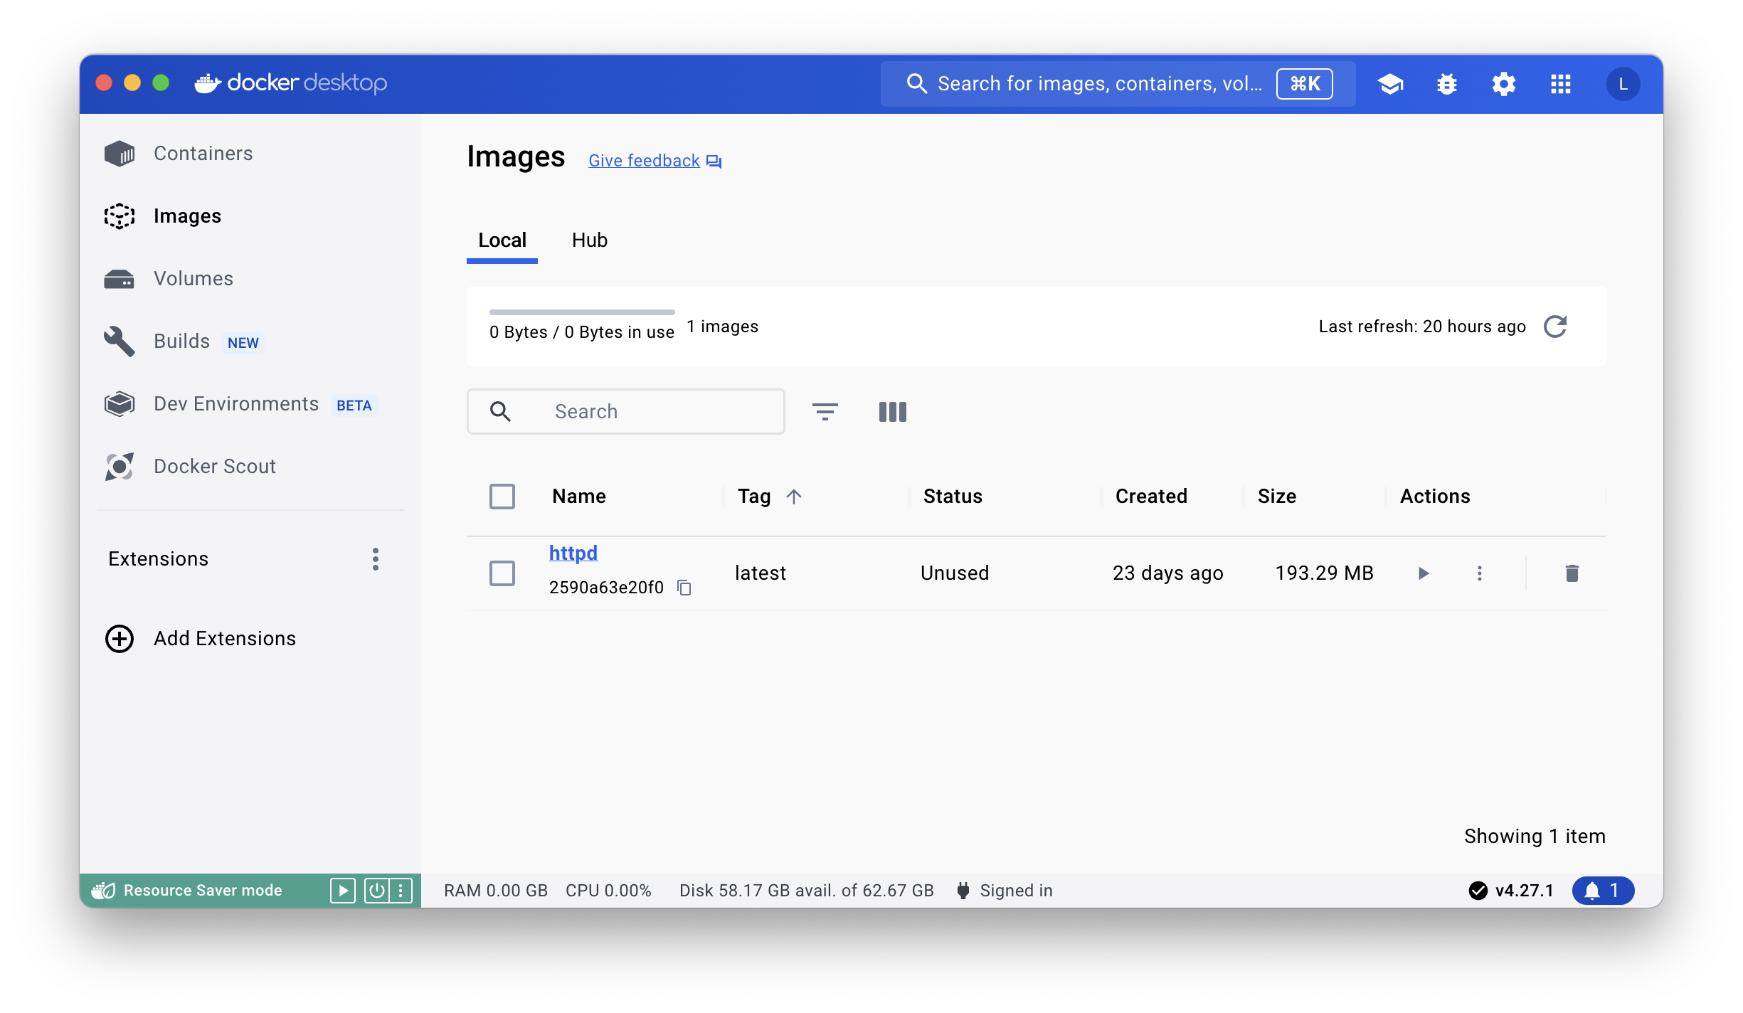Image resolution: width=1743 pixels, height=1013 pixels.
Task: Click the Troubleshoot bug icon
Action: point(1447,84)
